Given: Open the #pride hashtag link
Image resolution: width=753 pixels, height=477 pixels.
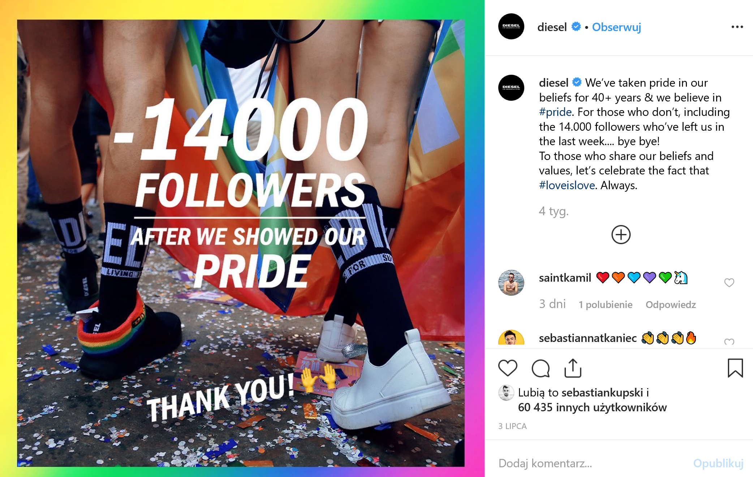Looking at the screenshot, I should pyautogui.click(x=555, y=112).
